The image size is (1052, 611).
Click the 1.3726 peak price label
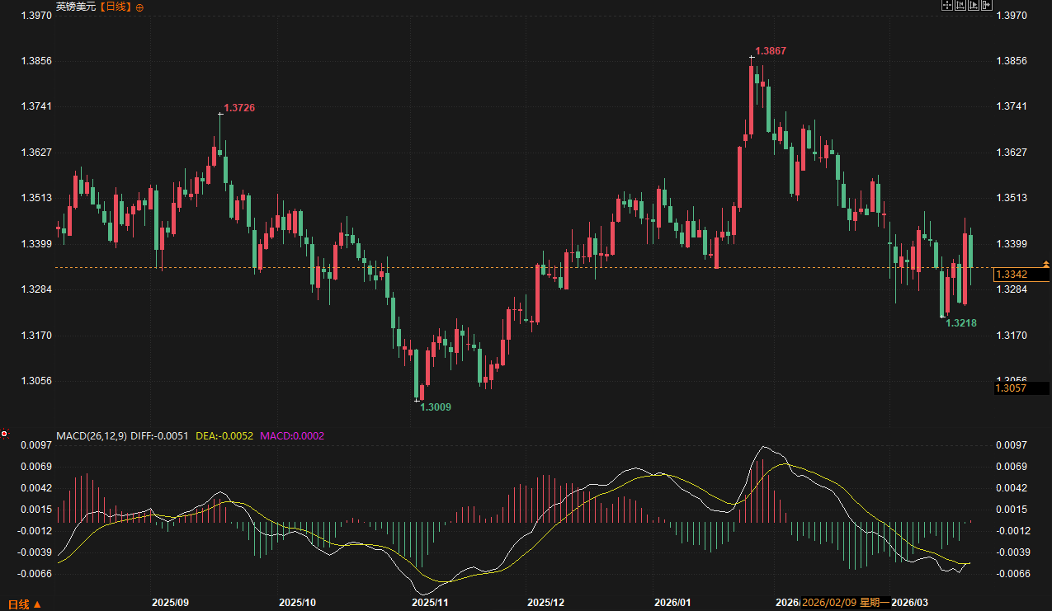coord(239,108)
